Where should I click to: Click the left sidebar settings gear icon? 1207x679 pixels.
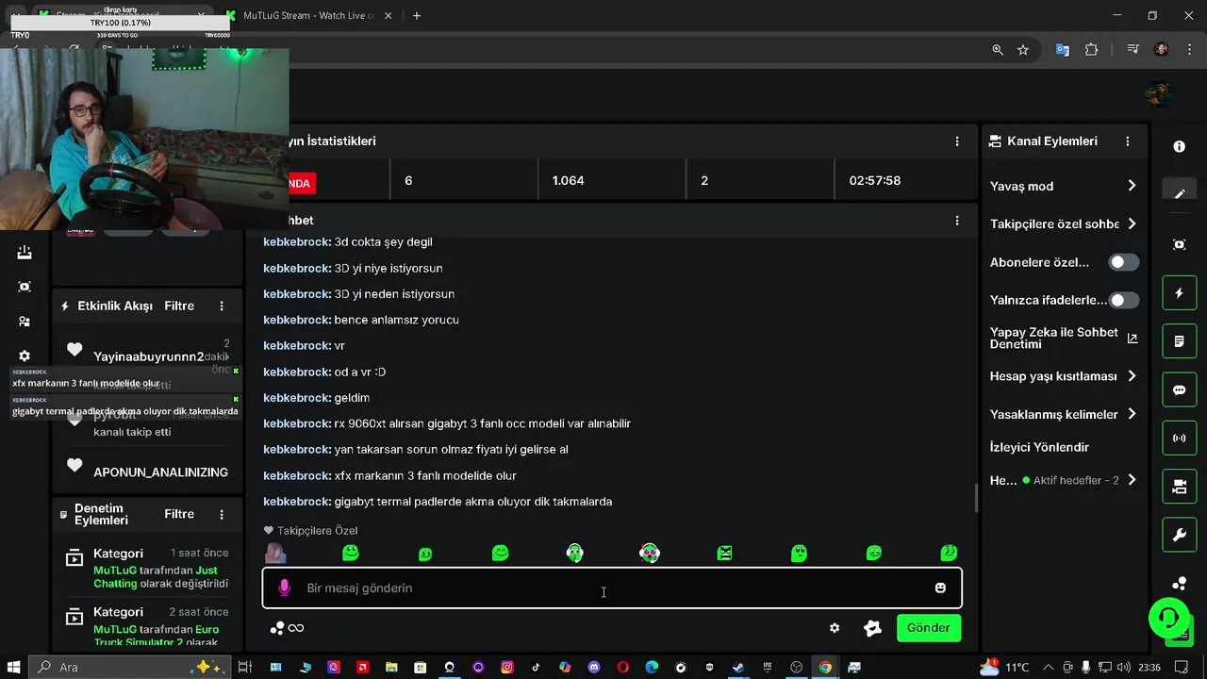25,356
